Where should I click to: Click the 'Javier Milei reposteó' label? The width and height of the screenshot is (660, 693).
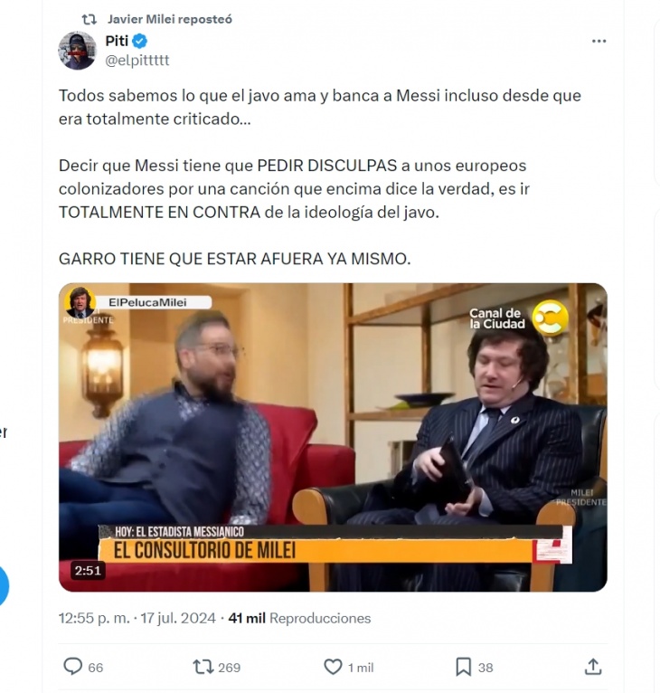tap(170, 19)
